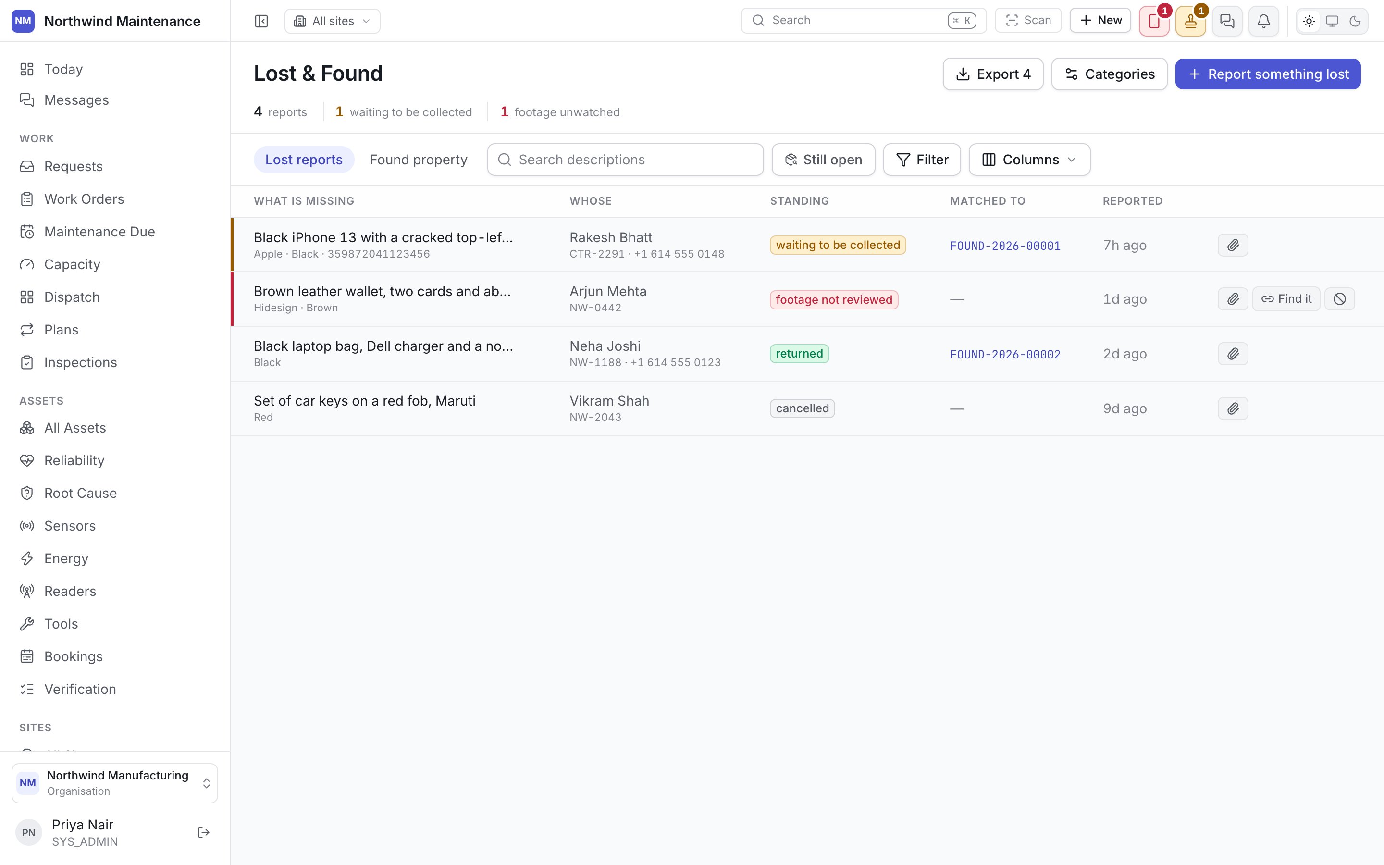Switch to the Found property tab
Image resolution: width=1384 pixels, height=865 pixels.
pos(418,160)
